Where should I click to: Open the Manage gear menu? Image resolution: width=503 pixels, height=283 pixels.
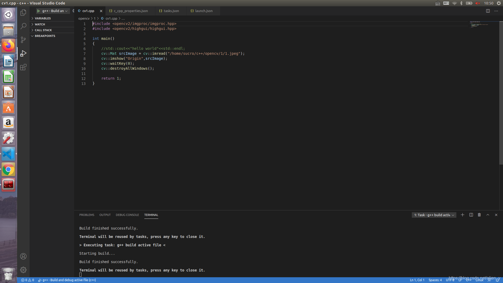[23, 270]
